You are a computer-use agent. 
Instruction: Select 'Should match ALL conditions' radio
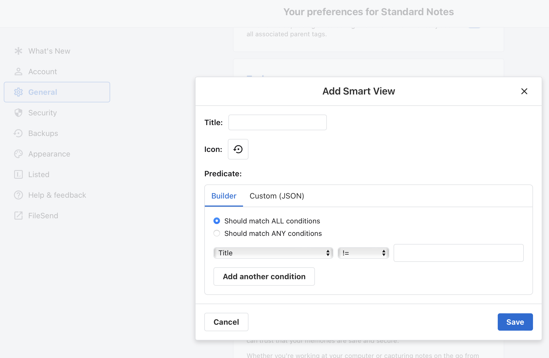point(216,221)
